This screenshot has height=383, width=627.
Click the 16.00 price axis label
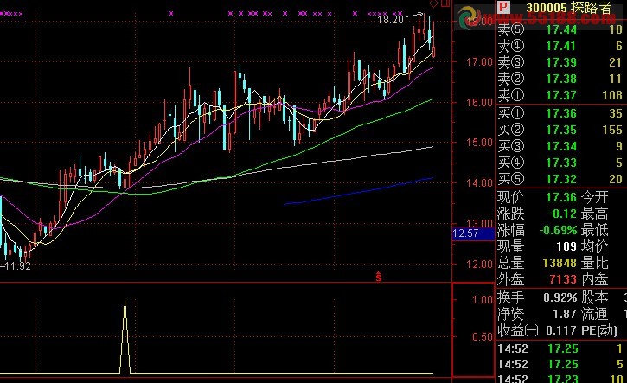(479, 103)
